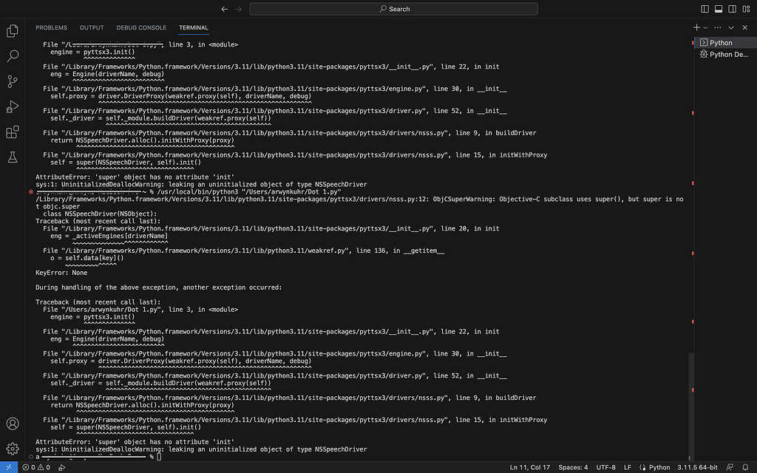Open the terminal profile dropdown chevron
757x473 pixels.
coord(705,27)
